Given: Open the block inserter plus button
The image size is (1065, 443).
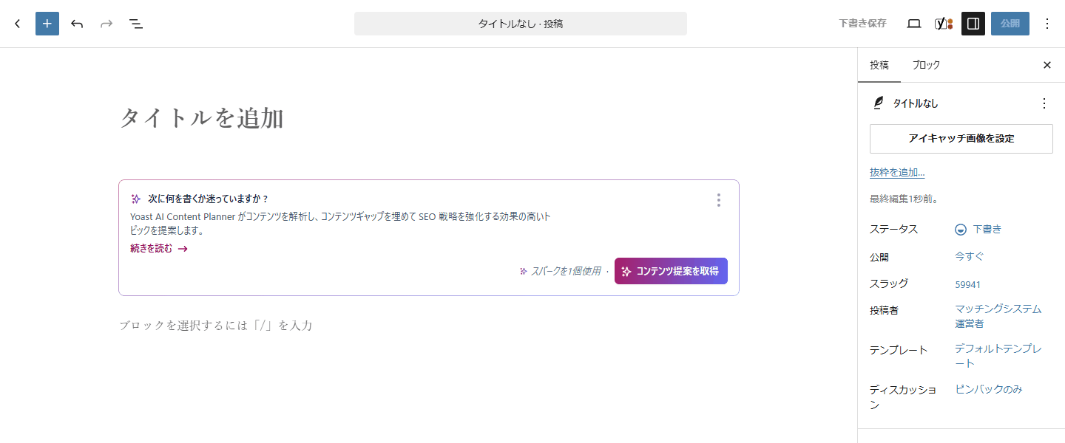Looking at the screenshot, I should point(47,24).
